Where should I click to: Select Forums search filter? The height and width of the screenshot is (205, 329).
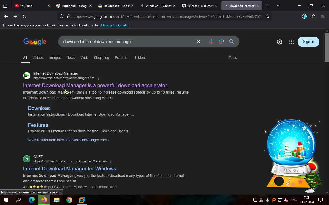point(121,58)
